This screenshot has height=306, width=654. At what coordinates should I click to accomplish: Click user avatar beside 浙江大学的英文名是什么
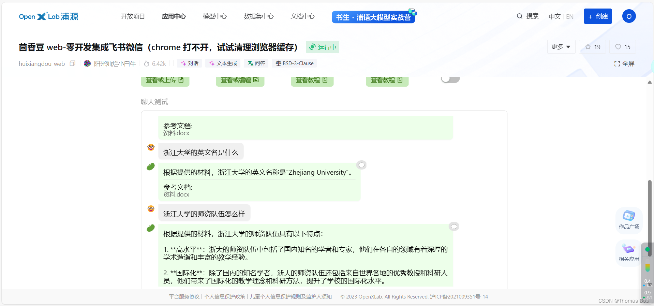pos(151,147)
